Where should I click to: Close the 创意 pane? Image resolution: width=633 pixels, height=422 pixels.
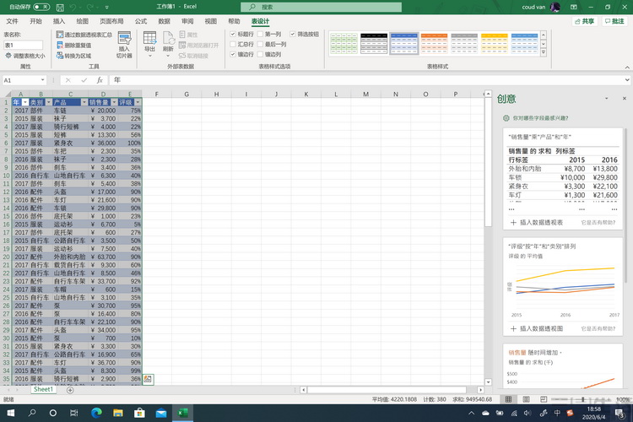[x=624, y=99]
